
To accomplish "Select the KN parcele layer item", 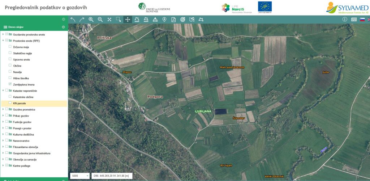I will click(x=20, y=103).
